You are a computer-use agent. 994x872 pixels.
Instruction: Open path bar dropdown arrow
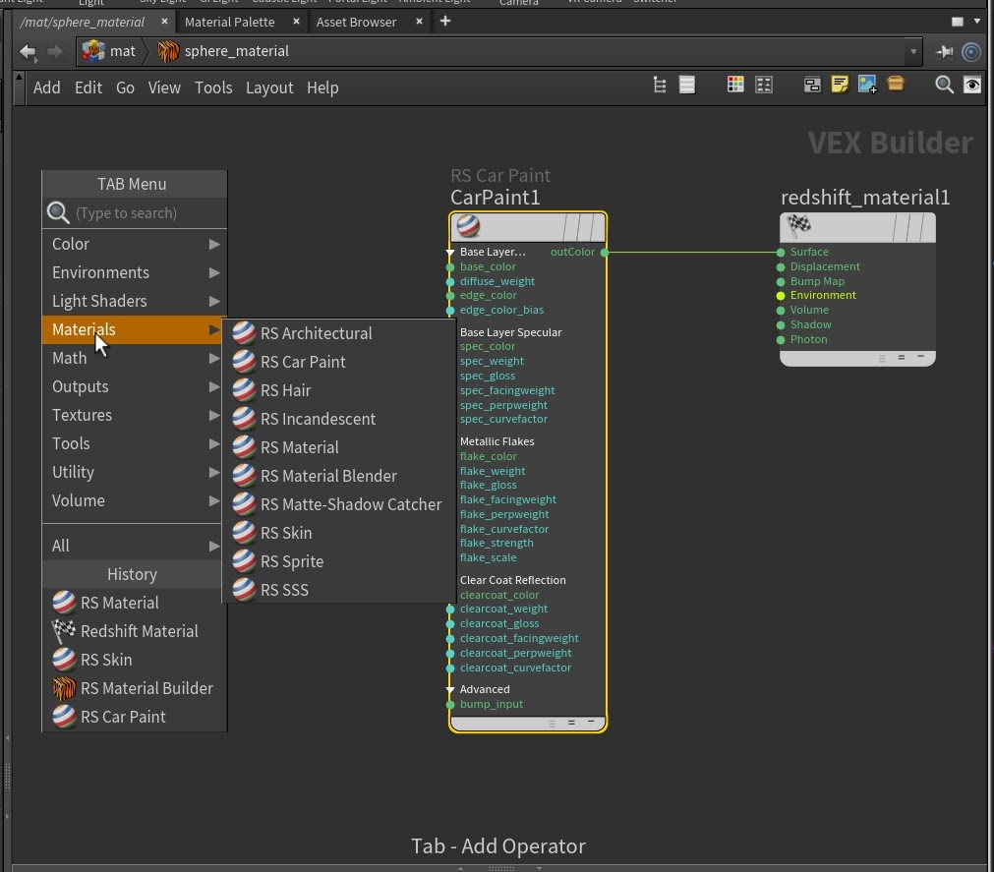[912, 52]
